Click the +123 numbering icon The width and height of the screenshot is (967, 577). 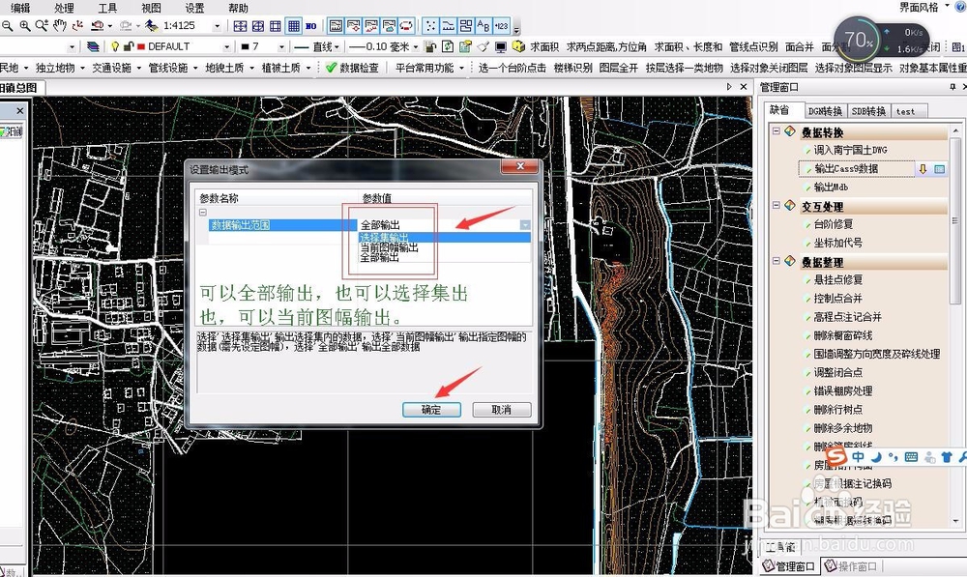(x=501, y=26)
